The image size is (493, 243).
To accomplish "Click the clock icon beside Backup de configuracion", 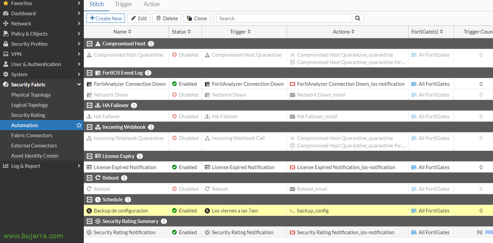I will point(89,210).
